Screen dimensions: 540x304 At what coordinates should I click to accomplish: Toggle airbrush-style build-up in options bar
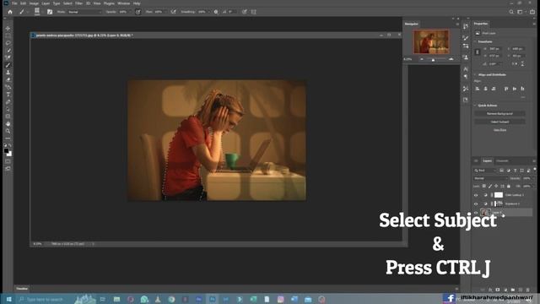coord(173,12)
